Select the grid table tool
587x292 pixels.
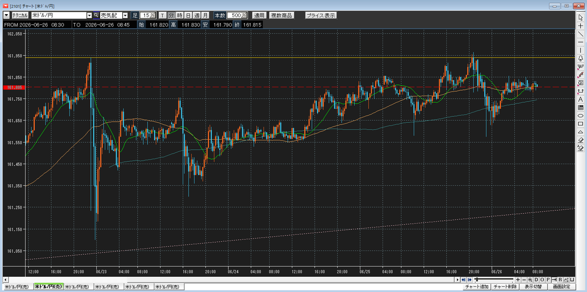[581, 107]
